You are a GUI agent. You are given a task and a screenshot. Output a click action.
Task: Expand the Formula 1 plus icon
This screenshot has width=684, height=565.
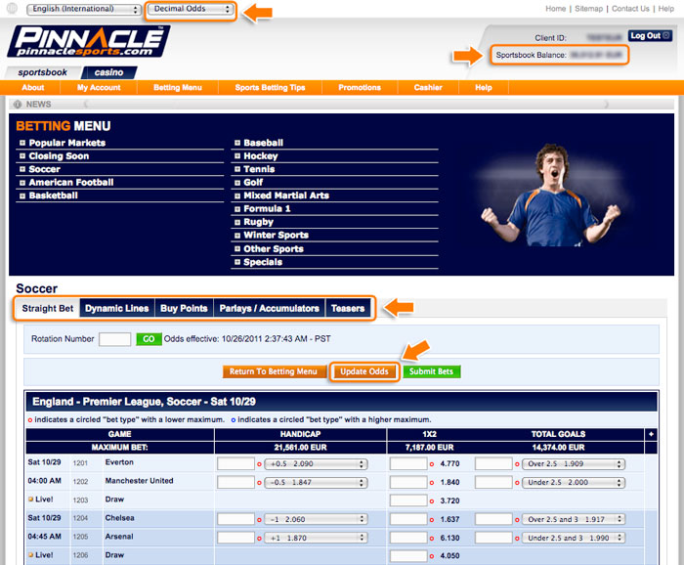237,209
